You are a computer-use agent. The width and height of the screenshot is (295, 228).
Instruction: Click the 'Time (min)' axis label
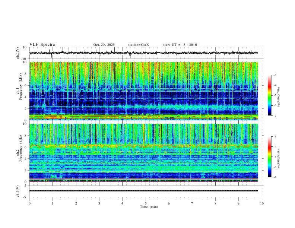click(x=149, y=207)
